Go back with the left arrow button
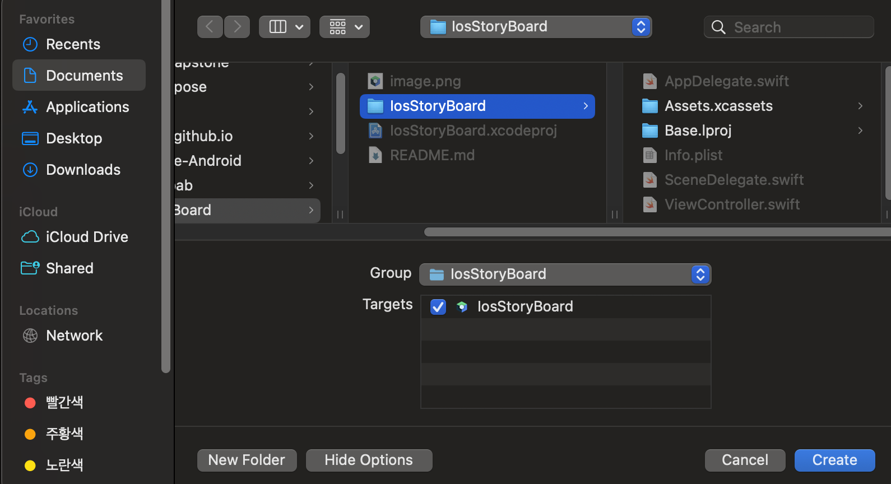Viewport: 891px width, 484px height. 210,27
